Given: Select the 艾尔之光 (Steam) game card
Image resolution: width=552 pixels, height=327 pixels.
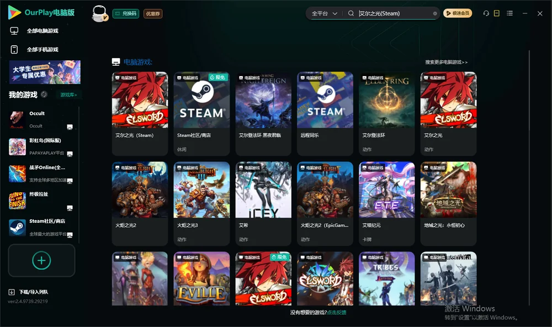Looking at the screenshot, I should [x=140, y=113].
